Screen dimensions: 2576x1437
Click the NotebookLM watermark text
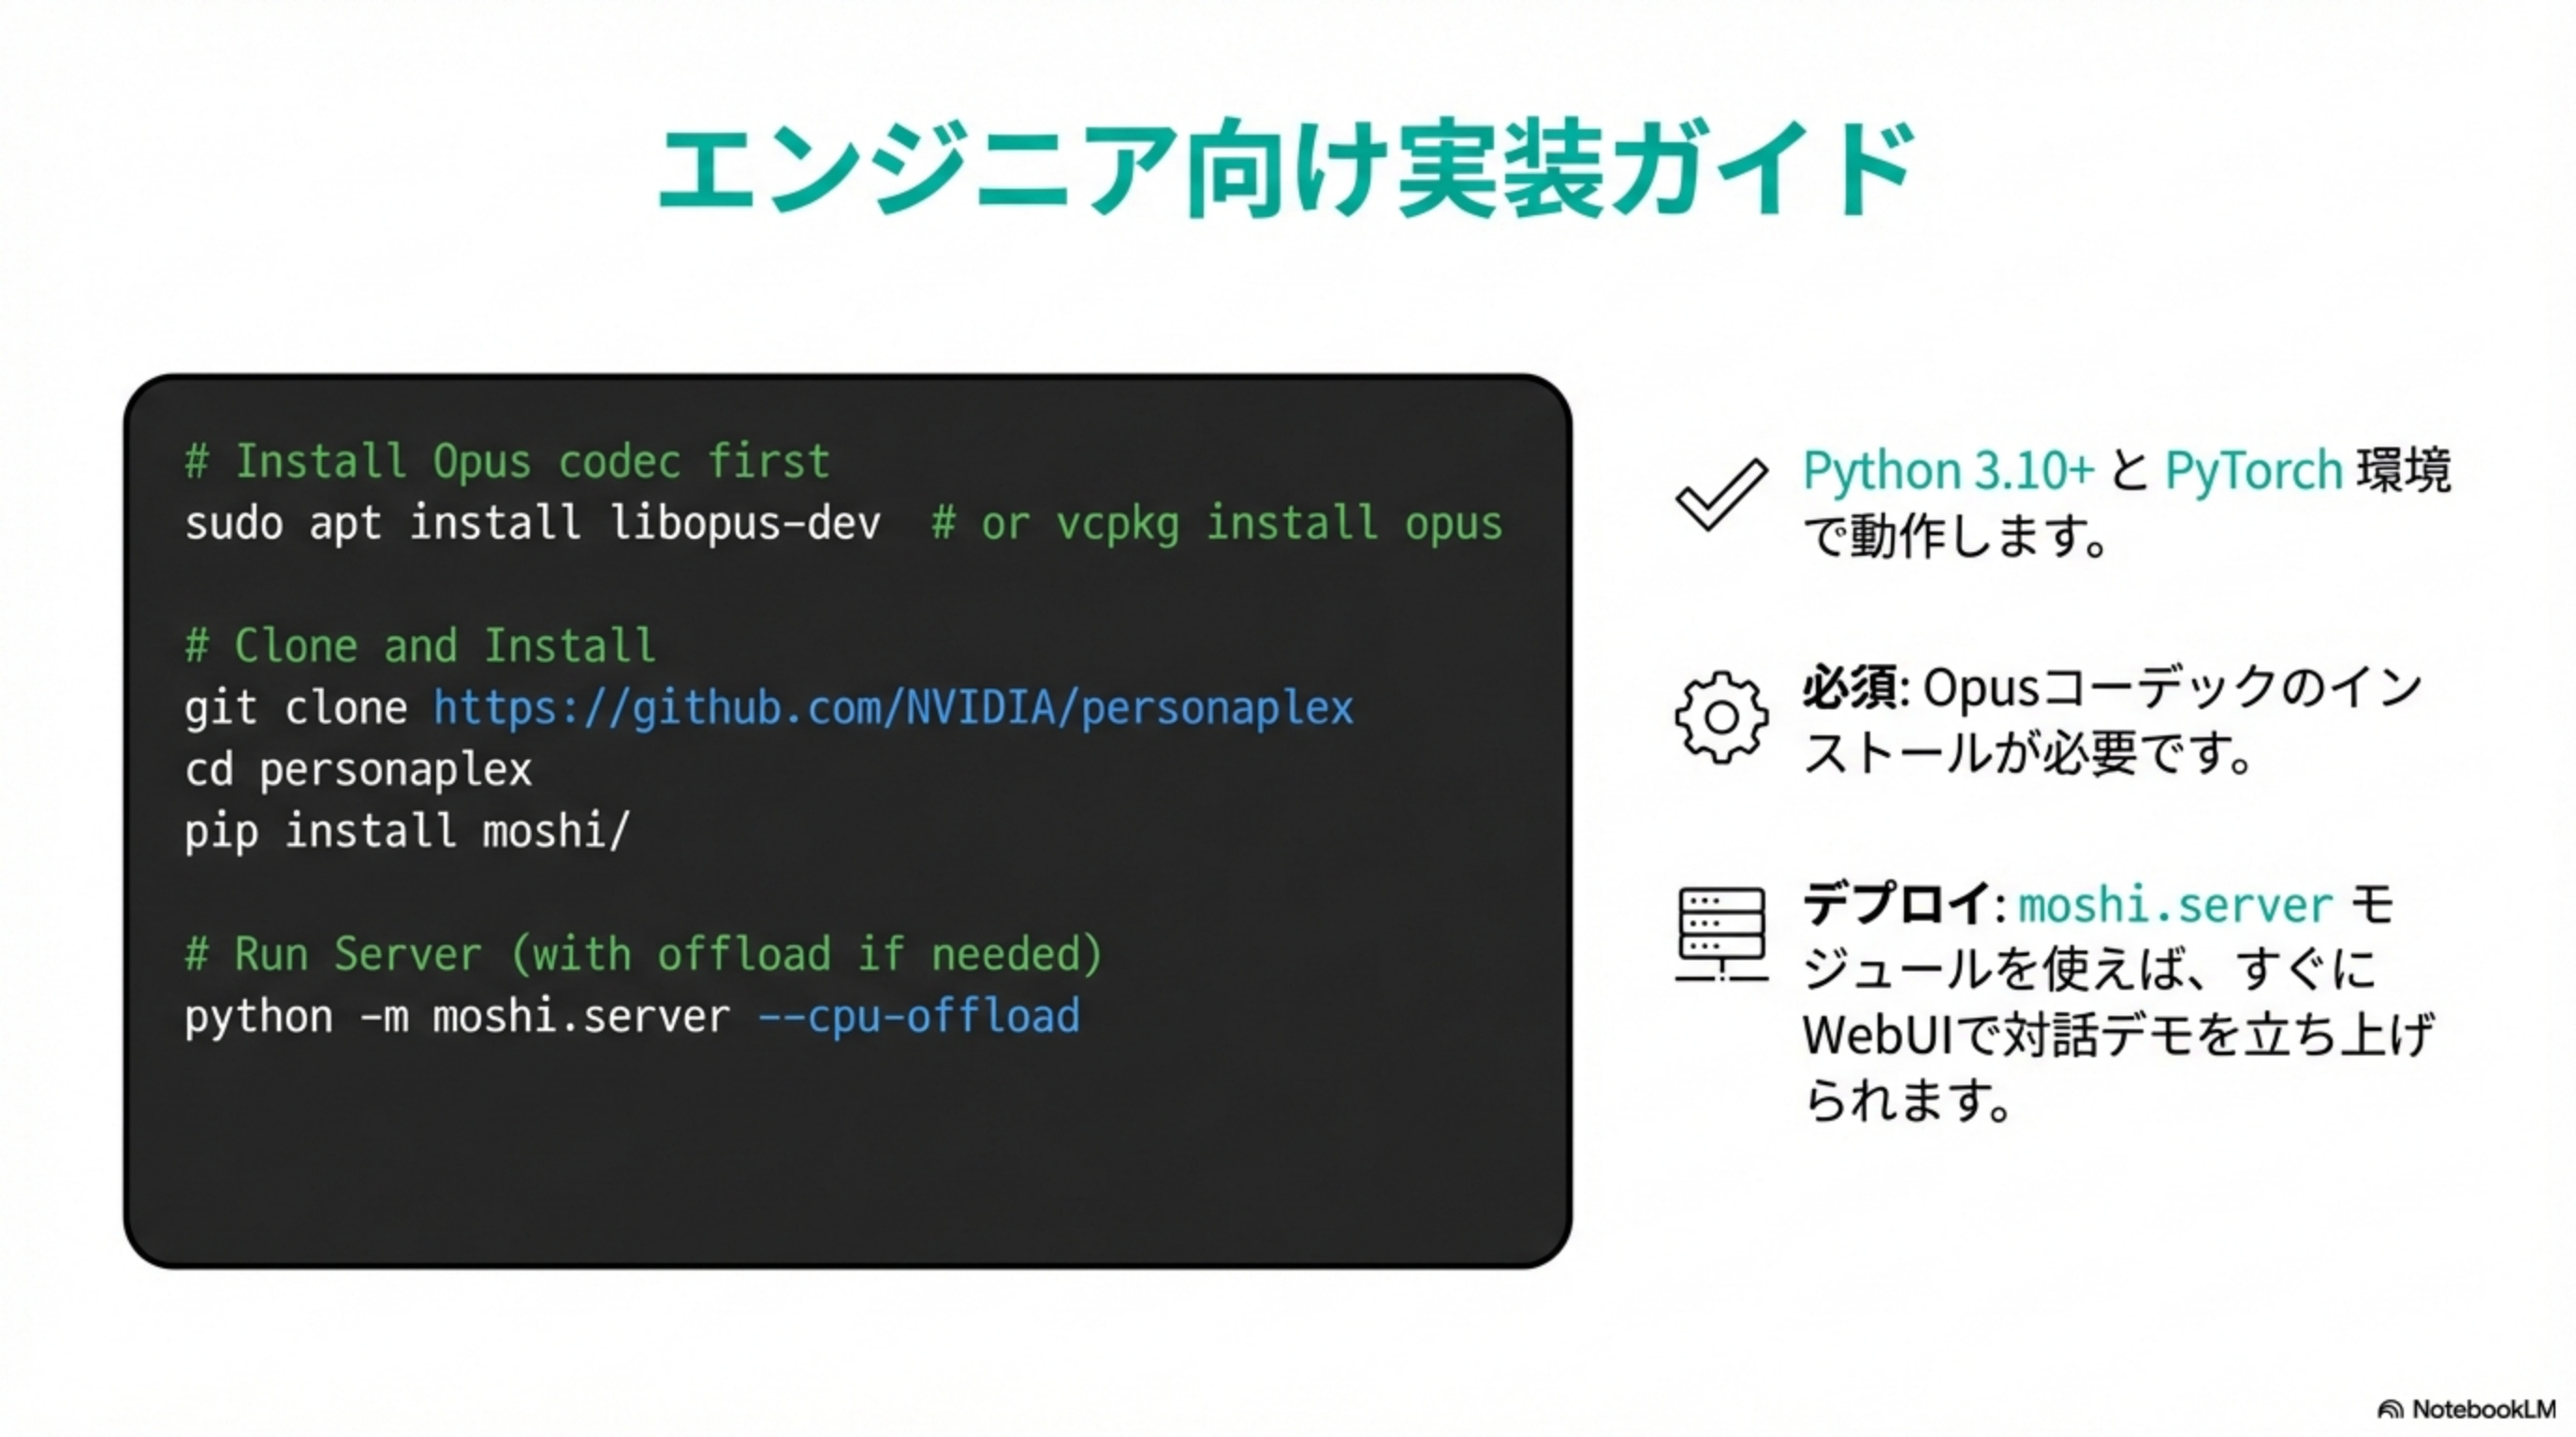pos(2483,1409)
